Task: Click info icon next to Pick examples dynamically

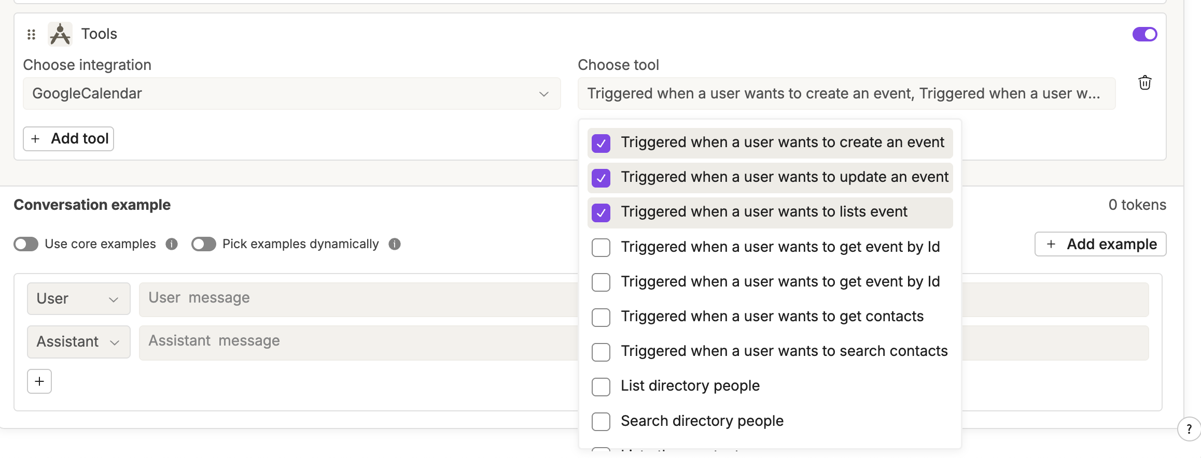Action: pos(395,244)
